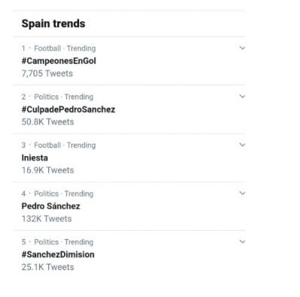Screen dimensions: 300x297
Task: Click the third trend's Football · Trending label
Action: coord(65,145)
